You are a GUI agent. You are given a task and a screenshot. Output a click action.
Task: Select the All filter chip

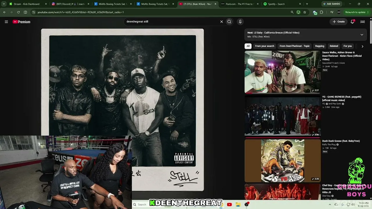248,46
